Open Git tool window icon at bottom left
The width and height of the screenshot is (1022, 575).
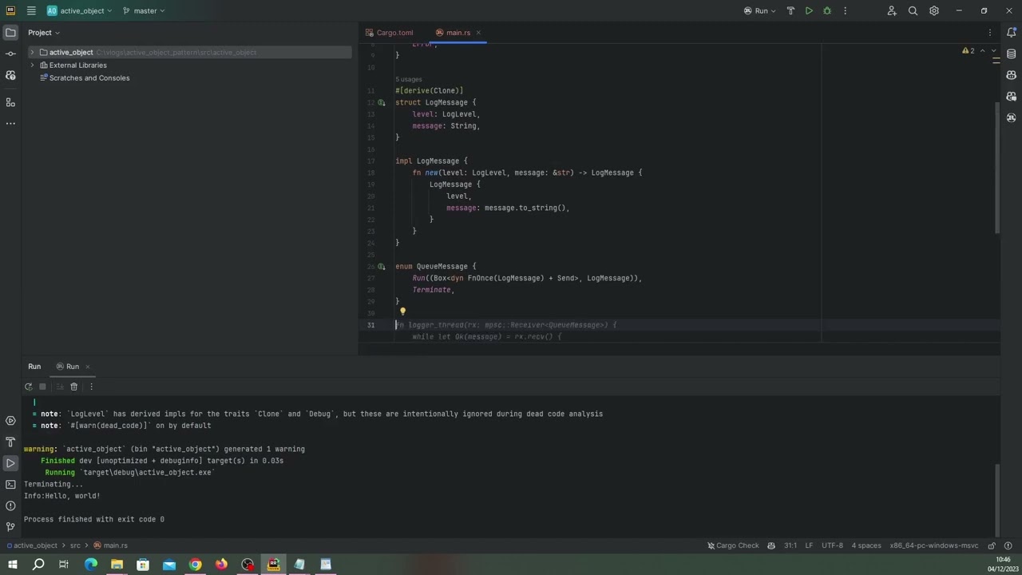10,527
